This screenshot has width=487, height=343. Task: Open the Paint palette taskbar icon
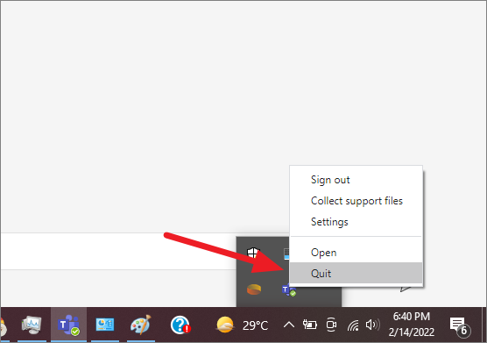coord(141,325)
